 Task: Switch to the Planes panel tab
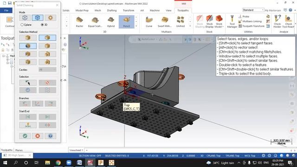coord(19,150)
